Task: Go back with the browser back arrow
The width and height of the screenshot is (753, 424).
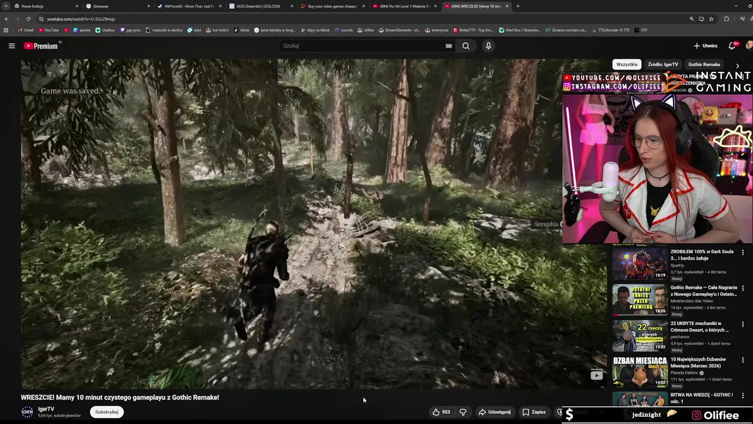Action: tap(6, 19)
